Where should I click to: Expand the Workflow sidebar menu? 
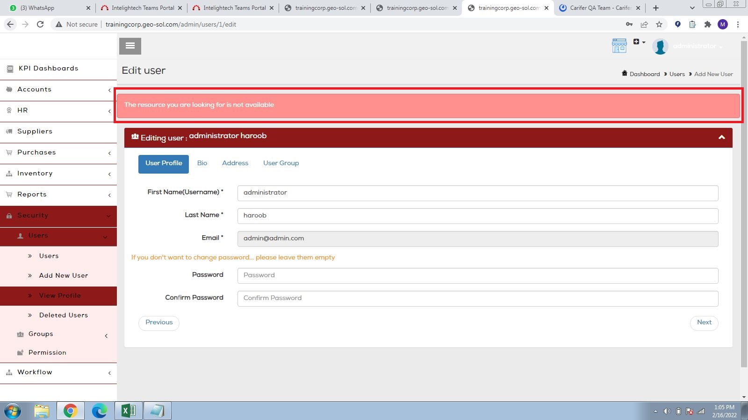click(58, 372)
